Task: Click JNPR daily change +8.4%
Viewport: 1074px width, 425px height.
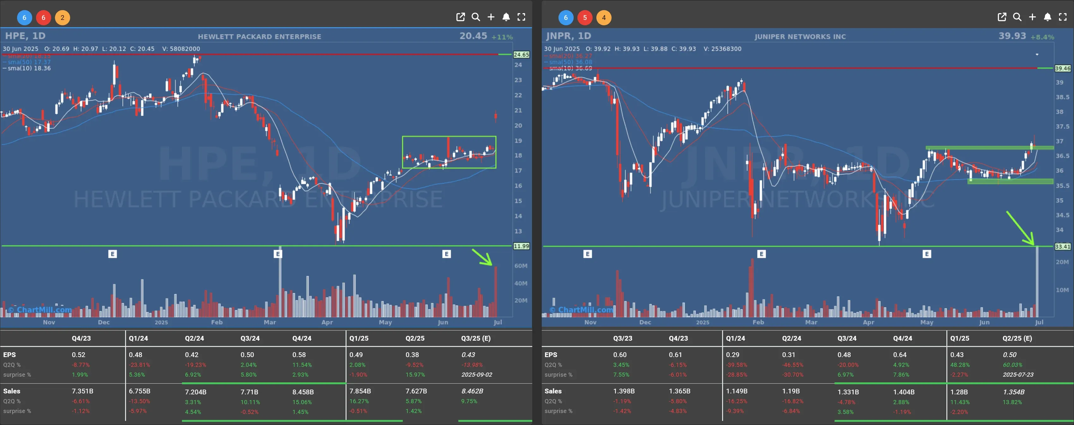Action: tap(1042, 37)
